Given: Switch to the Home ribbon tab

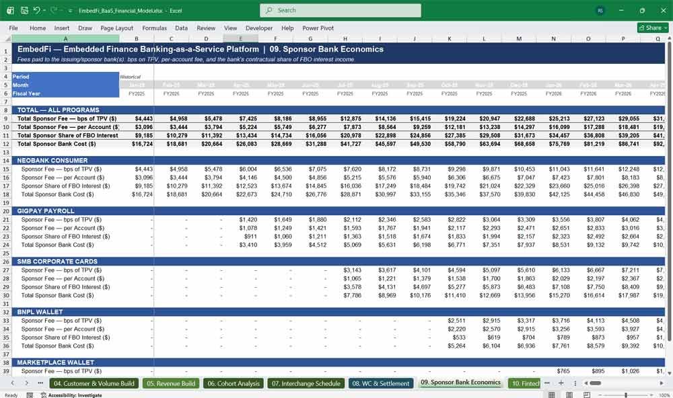Looking at the screenshot, I should pyautogui.click(x=38, y=28).
